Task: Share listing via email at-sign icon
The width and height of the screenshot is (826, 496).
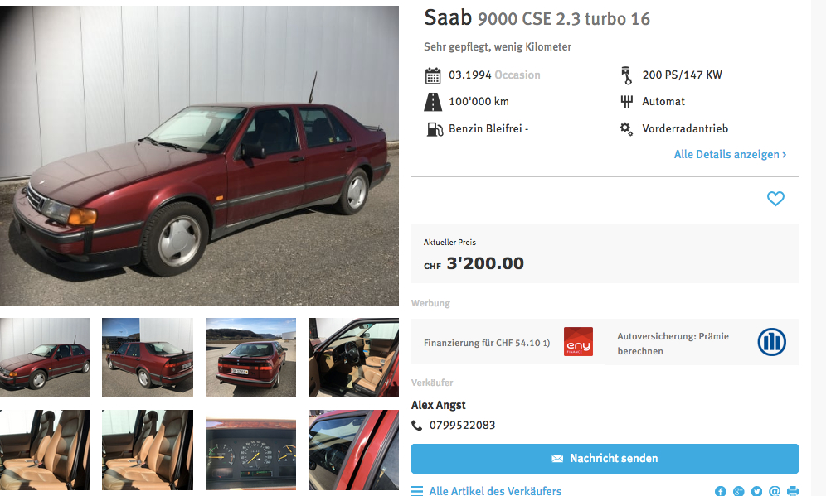Action: tap(775, 491)
